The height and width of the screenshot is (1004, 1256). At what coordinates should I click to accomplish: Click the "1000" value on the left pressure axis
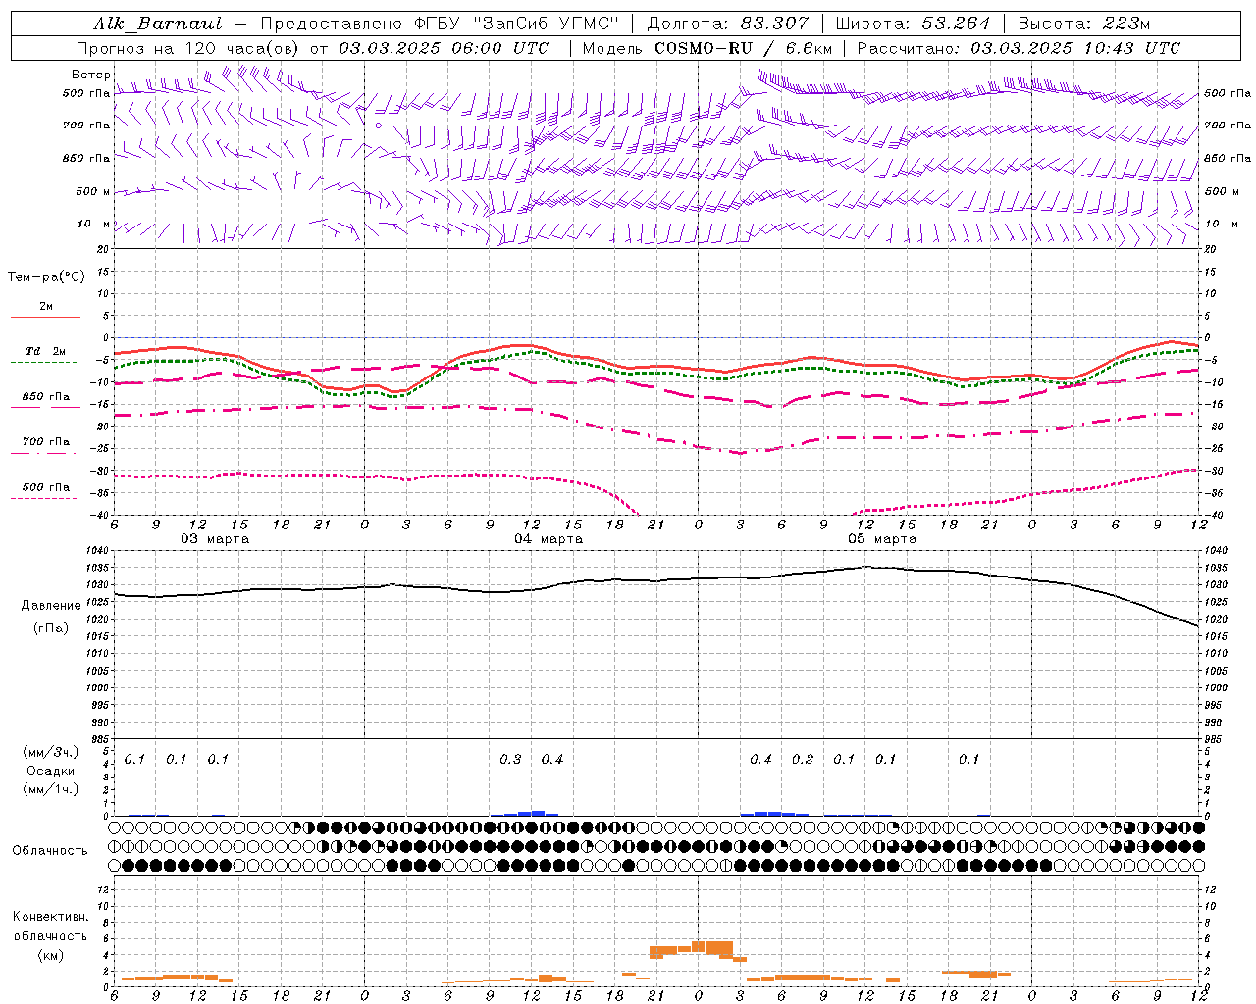(97, 688)
